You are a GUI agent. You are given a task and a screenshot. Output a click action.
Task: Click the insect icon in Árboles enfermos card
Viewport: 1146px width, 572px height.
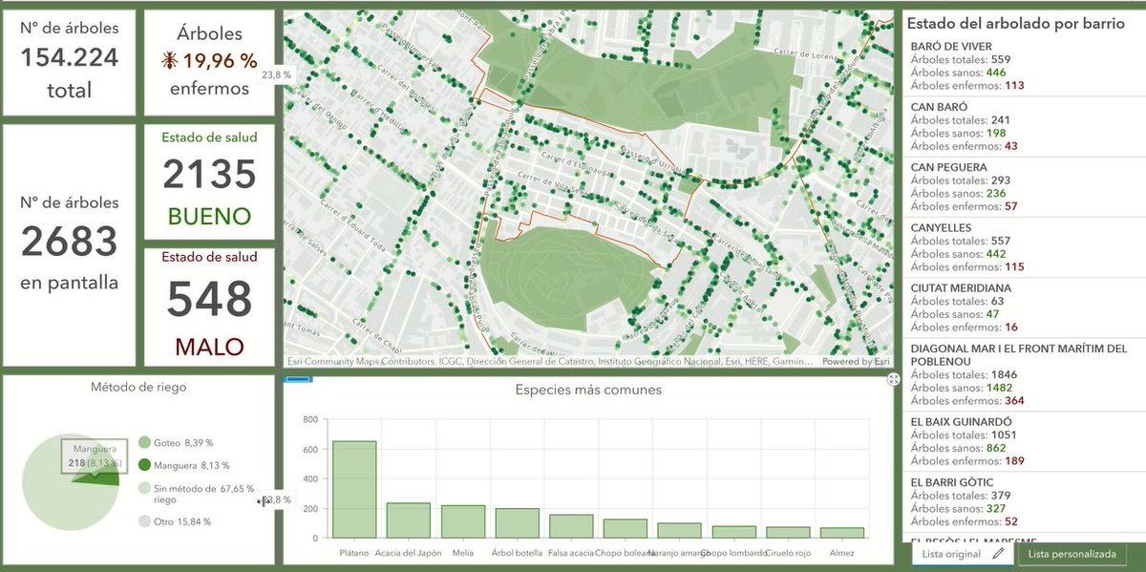tap(168, 61)
